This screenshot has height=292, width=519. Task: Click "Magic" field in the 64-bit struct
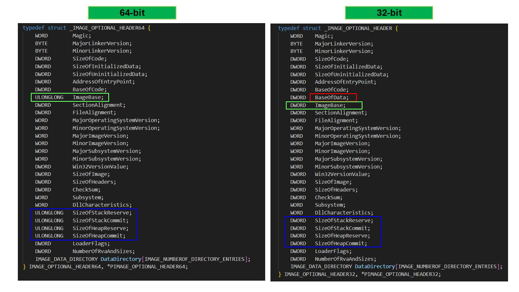click(x=80, y=36)
